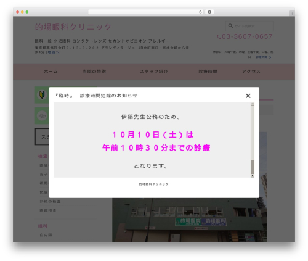The image size is (308, 261).
Task: Click the browser address bar
Action: [x=146, y=12]
